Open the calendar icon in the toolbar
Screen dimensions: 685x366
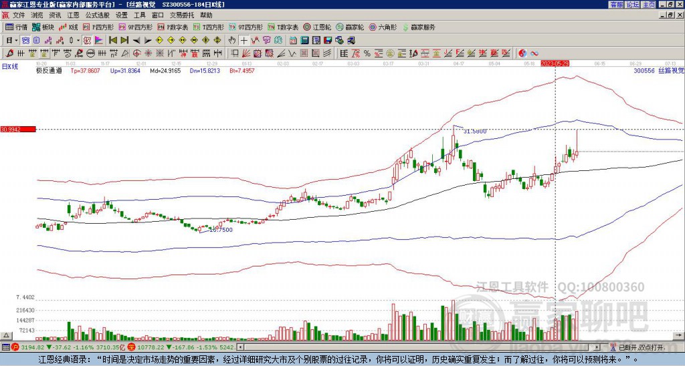pyautogui.click(x=293, y=40)
